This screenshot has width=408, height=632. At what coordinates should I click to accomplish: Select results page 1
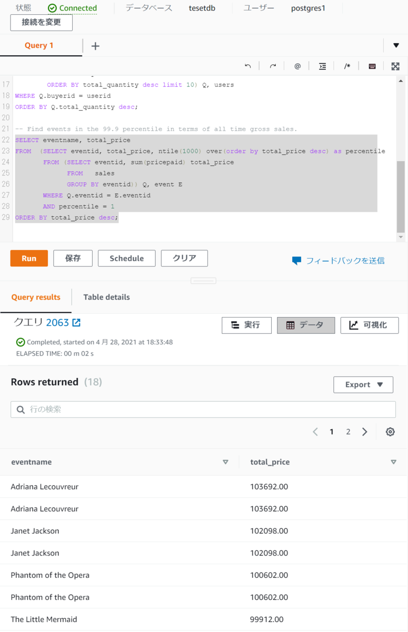coord(332,432)
